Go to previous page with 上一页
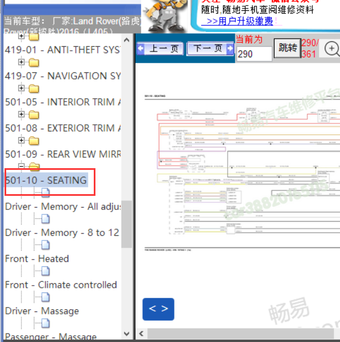340x342 pixels. [x=161, y=49]
